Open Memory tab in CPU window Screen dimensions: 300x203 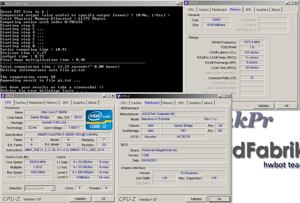pyautogui.click(x=52, y=103)
